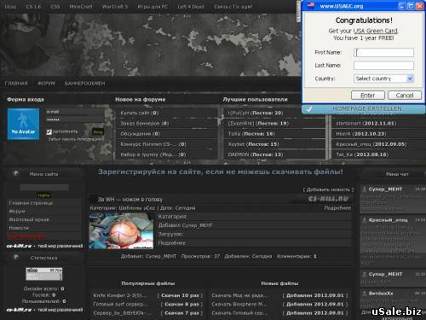Screen dimensions: 426x320
Task: Click the round icon beside Статистика
Action: (16, 257)
